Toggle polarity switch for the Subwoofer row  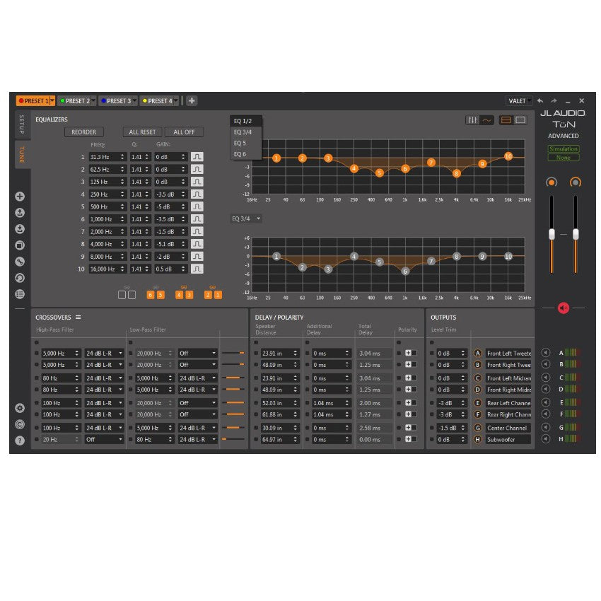coord(411,439)
